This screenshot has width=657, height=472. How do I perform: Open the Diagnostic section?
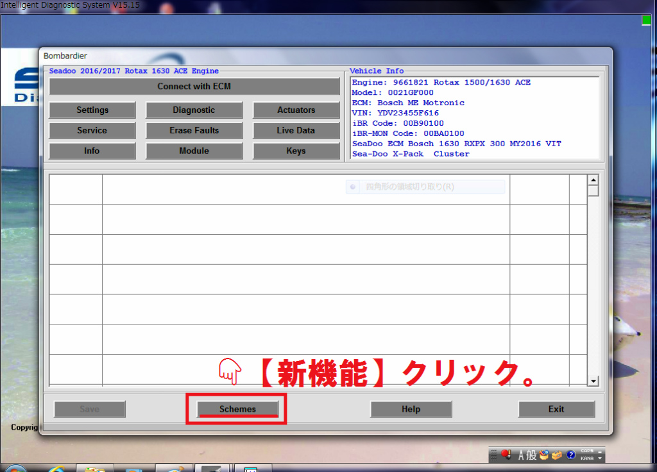194,110
